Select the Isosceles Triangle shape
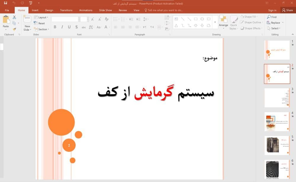The height and width of the screenshot is (182, 296). 176,25
